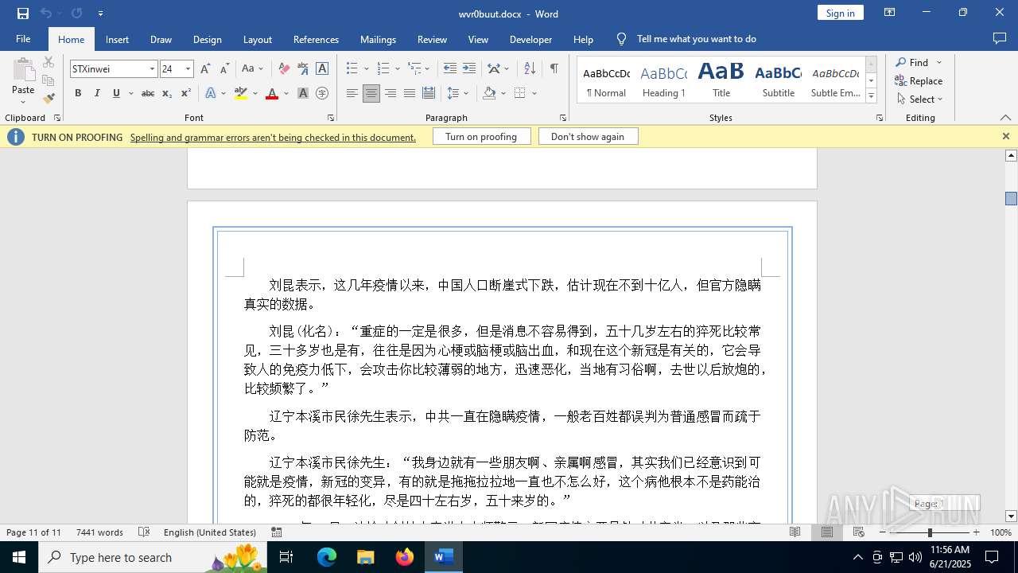
Task: Click the Phonetic Guide icon
Action: 302,68
